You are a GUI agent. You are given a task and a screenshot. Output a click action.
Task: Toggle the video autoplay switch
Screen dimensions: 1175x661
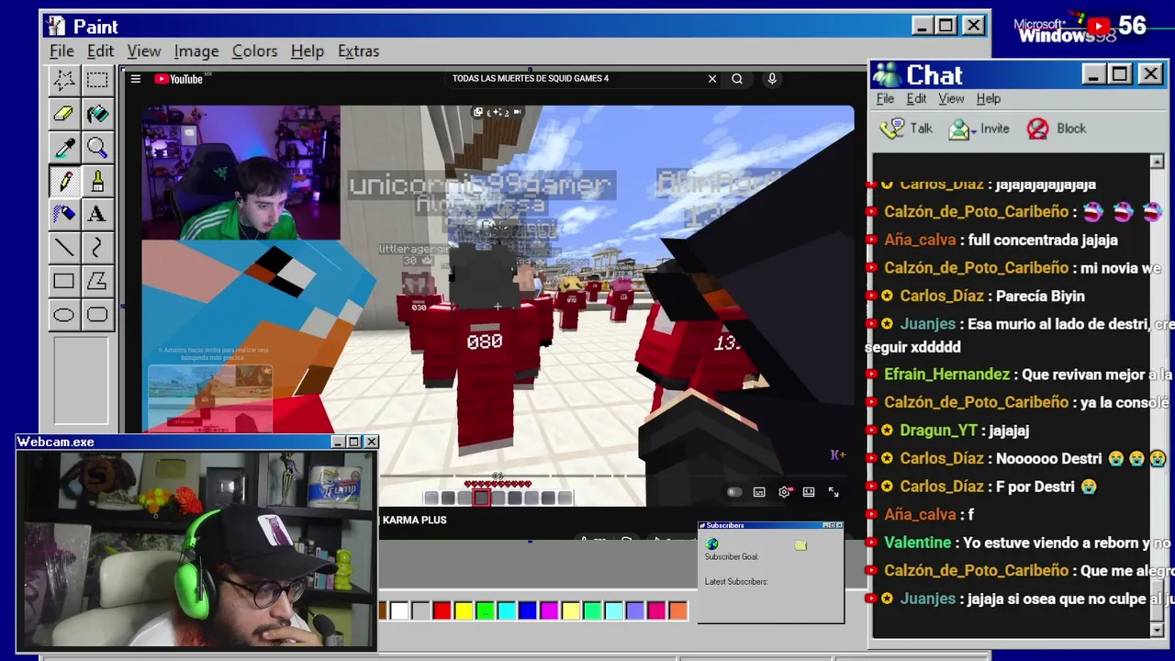734,492
